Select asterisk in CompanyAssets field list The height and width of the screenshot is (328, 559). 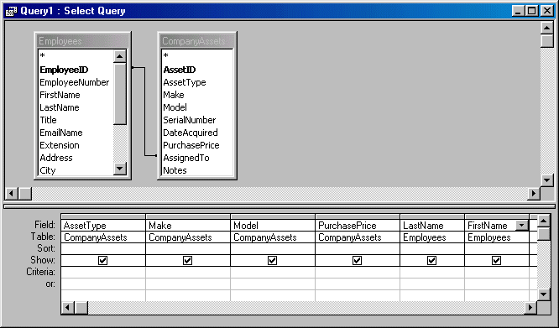[x=166, y=56]
